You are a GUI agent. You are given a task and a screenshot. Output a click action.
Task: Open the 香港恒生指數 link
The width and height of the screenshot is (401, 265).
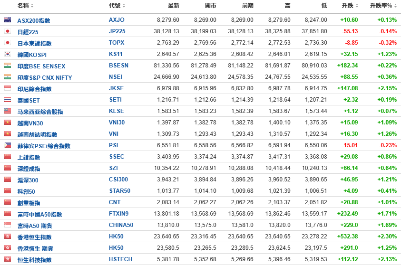click(35, 237)
